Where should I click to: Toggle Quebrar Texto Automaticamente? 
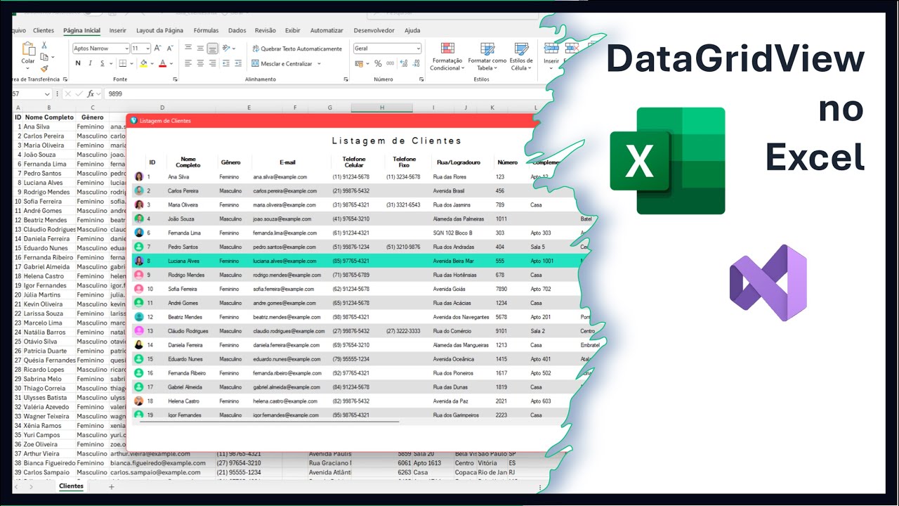pyautogui.click(x=297, y=48)
